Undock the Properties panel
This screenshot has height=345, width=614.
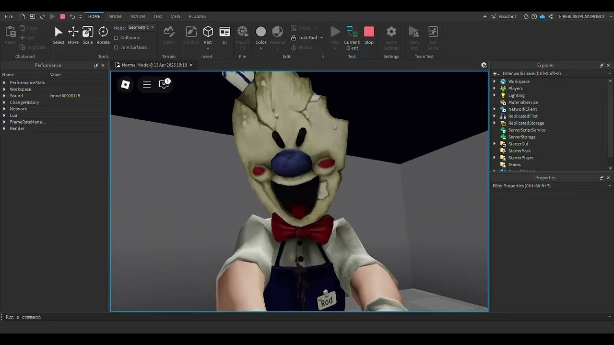pos(602,178)
